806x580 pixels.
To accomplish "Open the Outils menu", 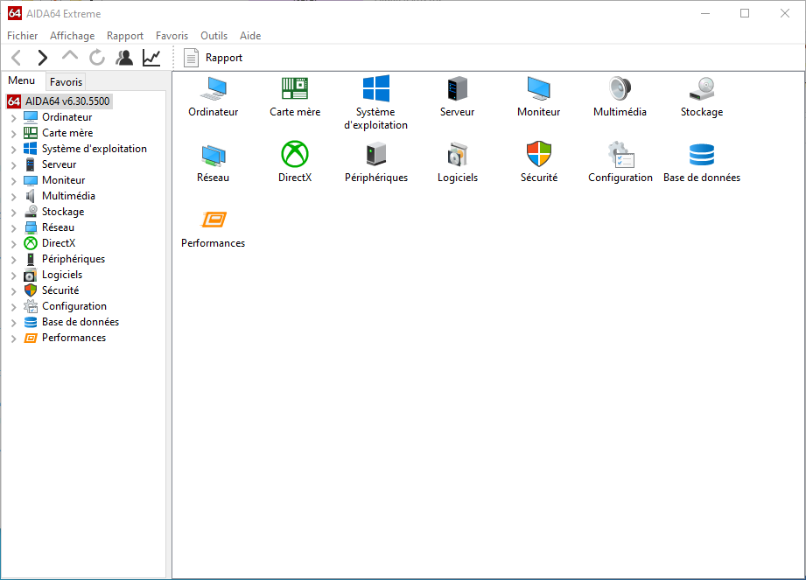I will pos(214,36).
